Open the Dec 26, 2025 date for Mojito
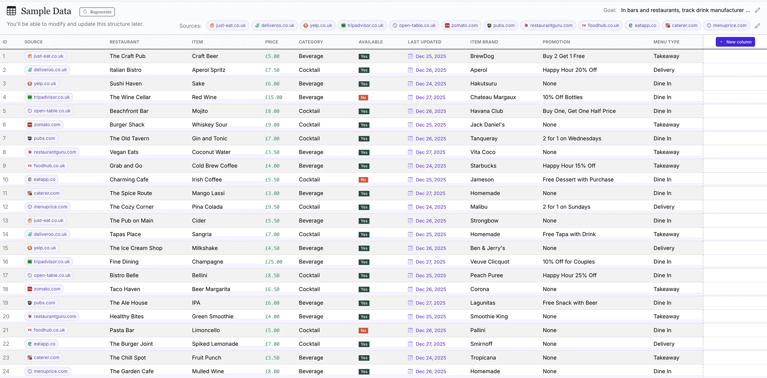Screen dimensions: 767x378 pyautogui.click(x=431, y=111)
